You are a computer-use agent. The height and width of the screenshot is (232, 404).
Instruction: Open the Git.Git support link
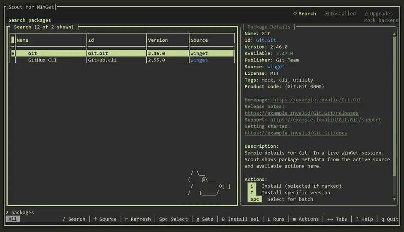[x=326, y=120]
